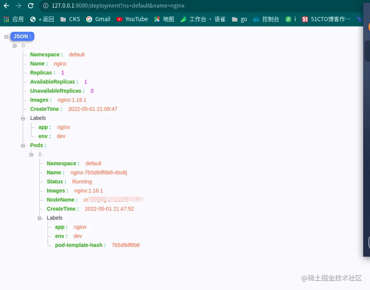Select pod CreateTime 2022-05-01 21:47:52
The image size is (370, 290).
click(109, 209)
